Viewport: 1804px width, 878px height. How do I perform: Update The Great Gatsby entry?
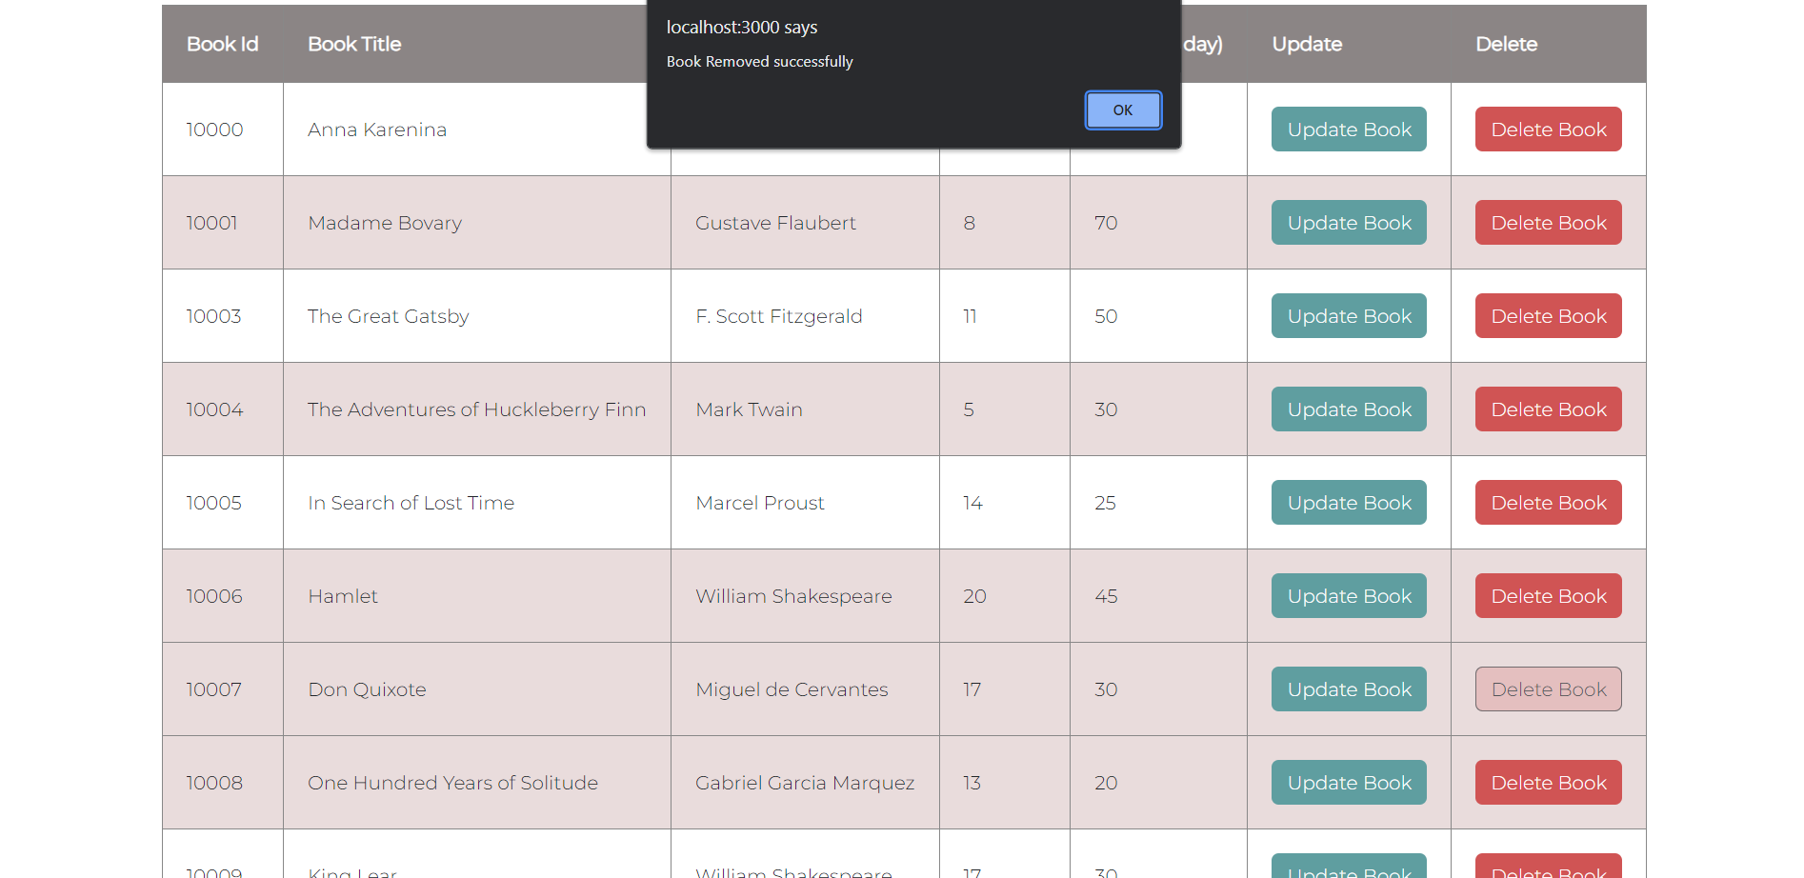pos(1348,315)
